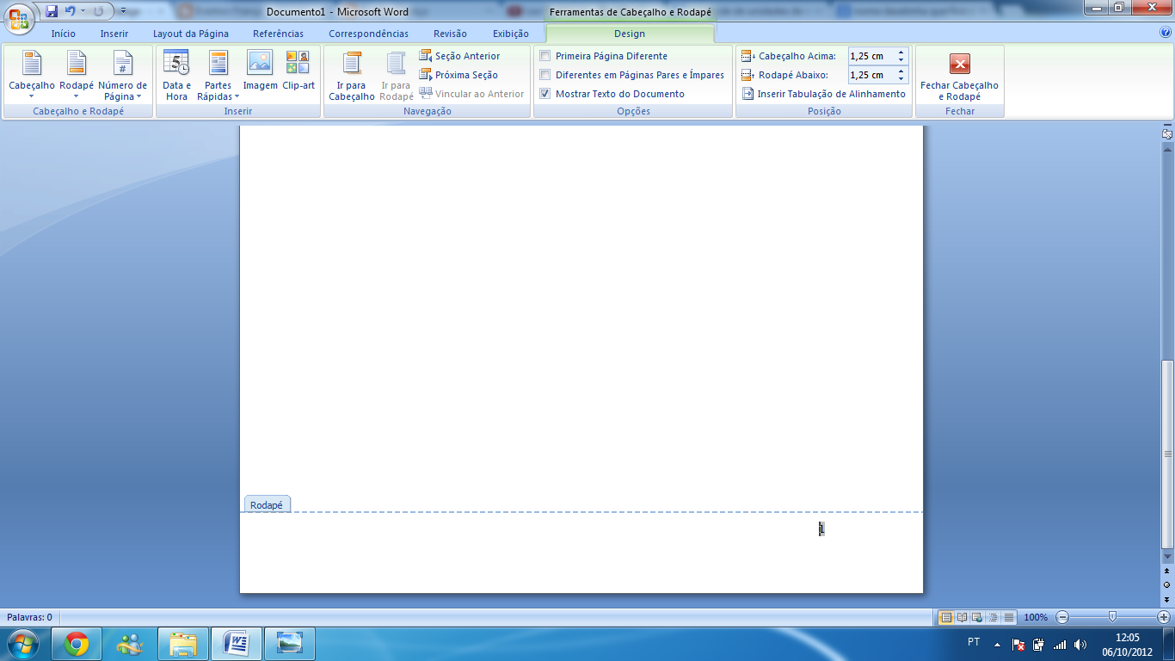The width and height of the screenshot is (1175, 661).
Task: Switch to Draft view
Action: [1008, 617]
